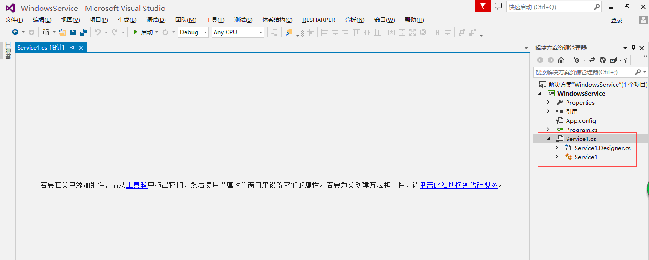The width and height of the screenshot is (649, 260).
Task: Create a new project with toolbar icon
Action: (46, 32)
